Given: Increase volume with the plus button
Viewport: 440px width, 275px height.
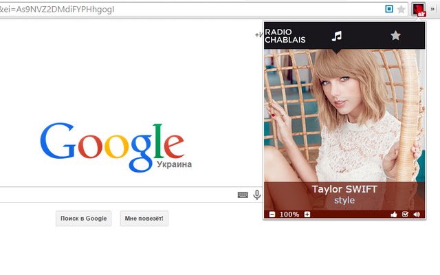Looking at the screenshot, I should pyautogui.click(x=307, y=214).
